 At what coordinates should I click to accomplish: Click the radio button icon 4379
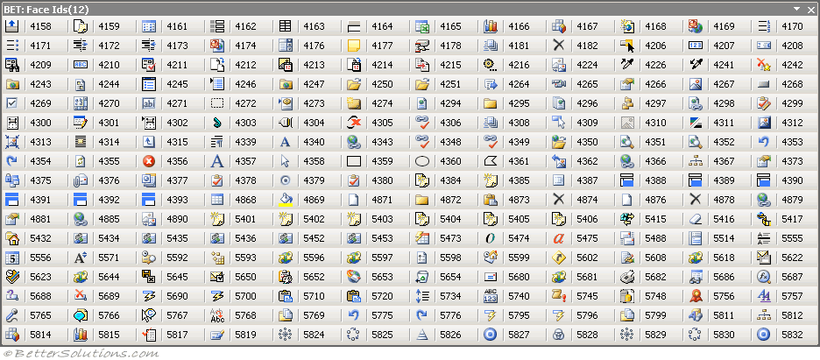click(x=285, y=180)
